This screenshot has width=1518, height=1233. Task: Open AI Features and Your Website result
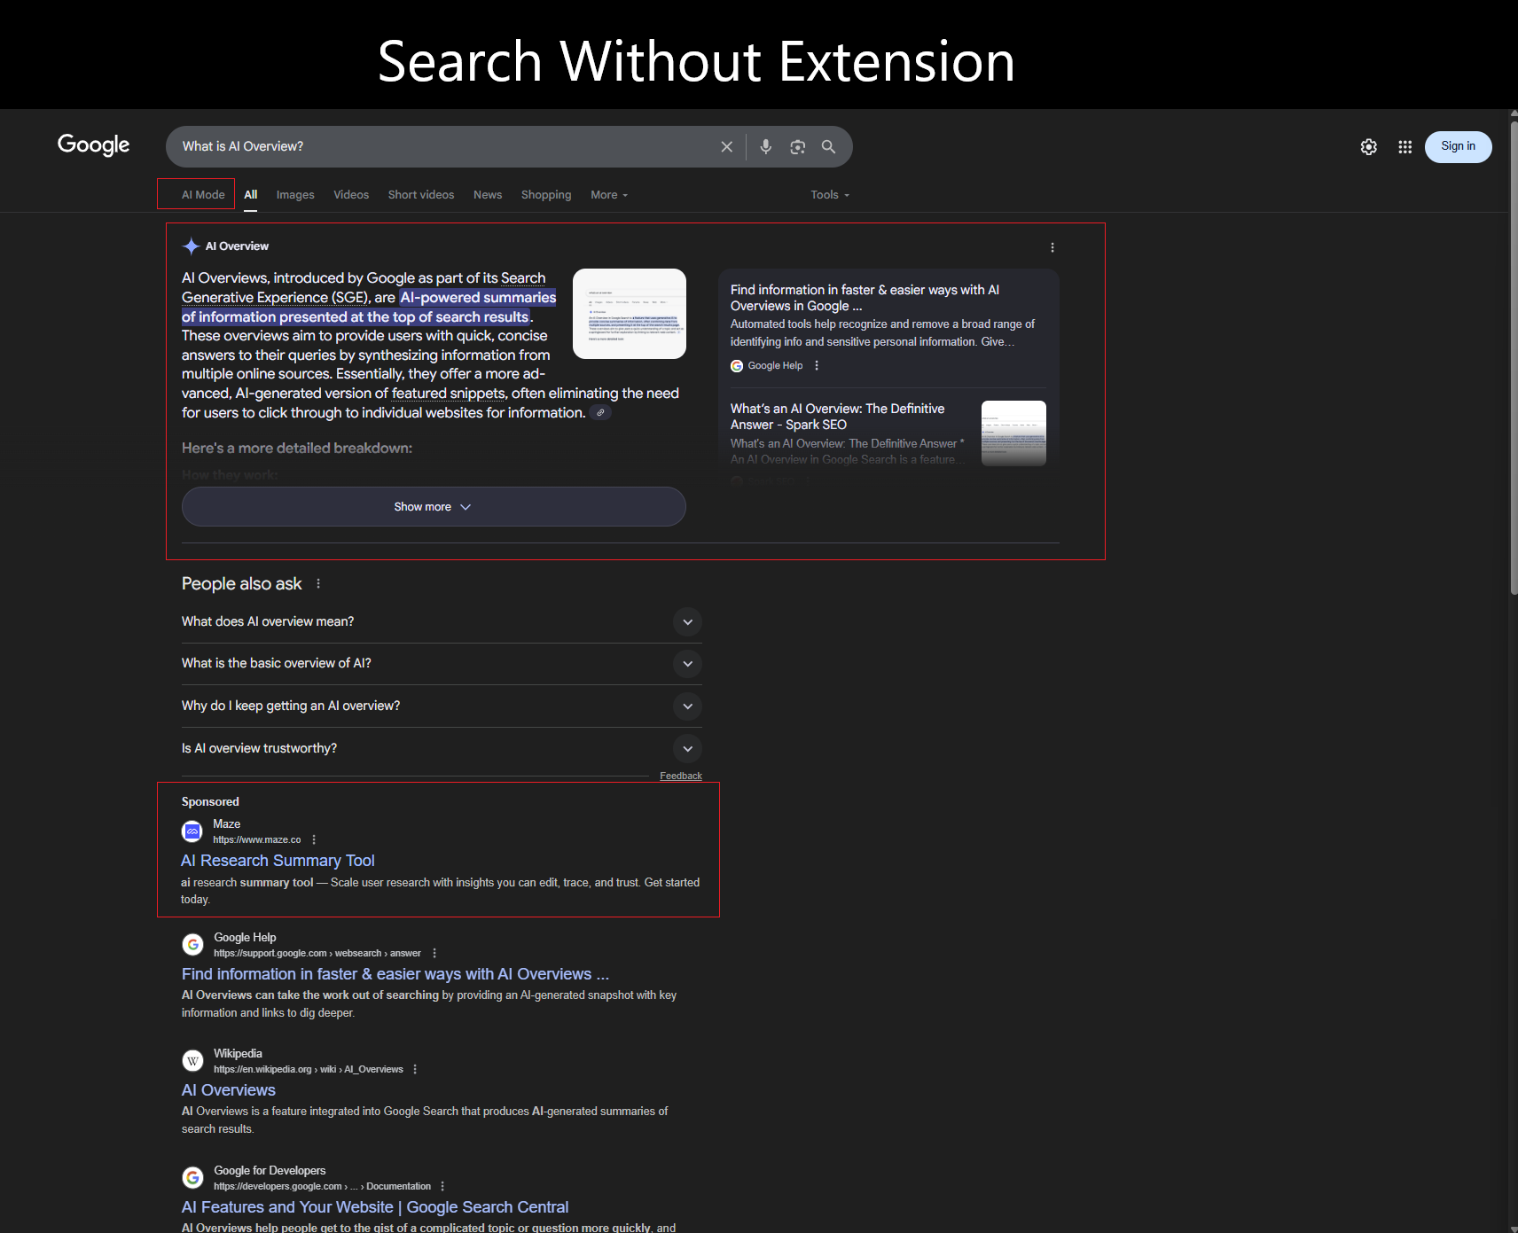(x=375, y=1207)
